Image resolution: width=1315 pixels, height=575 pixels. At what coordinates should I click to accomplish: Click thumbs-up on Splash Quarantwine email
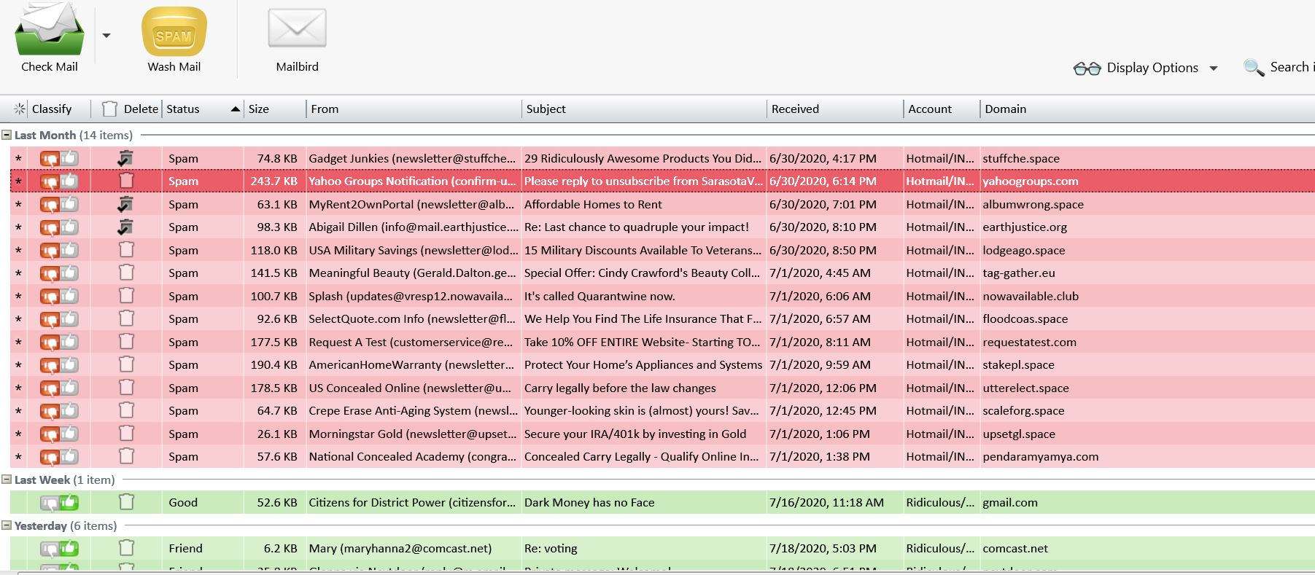pos(69,295)
